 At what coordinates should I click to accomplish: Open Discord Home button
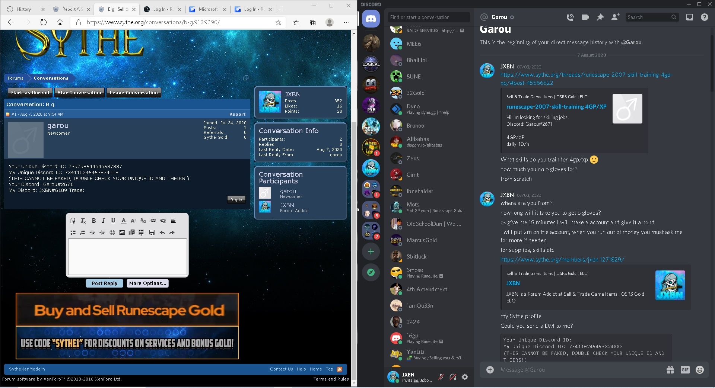(x=371, y=19)
